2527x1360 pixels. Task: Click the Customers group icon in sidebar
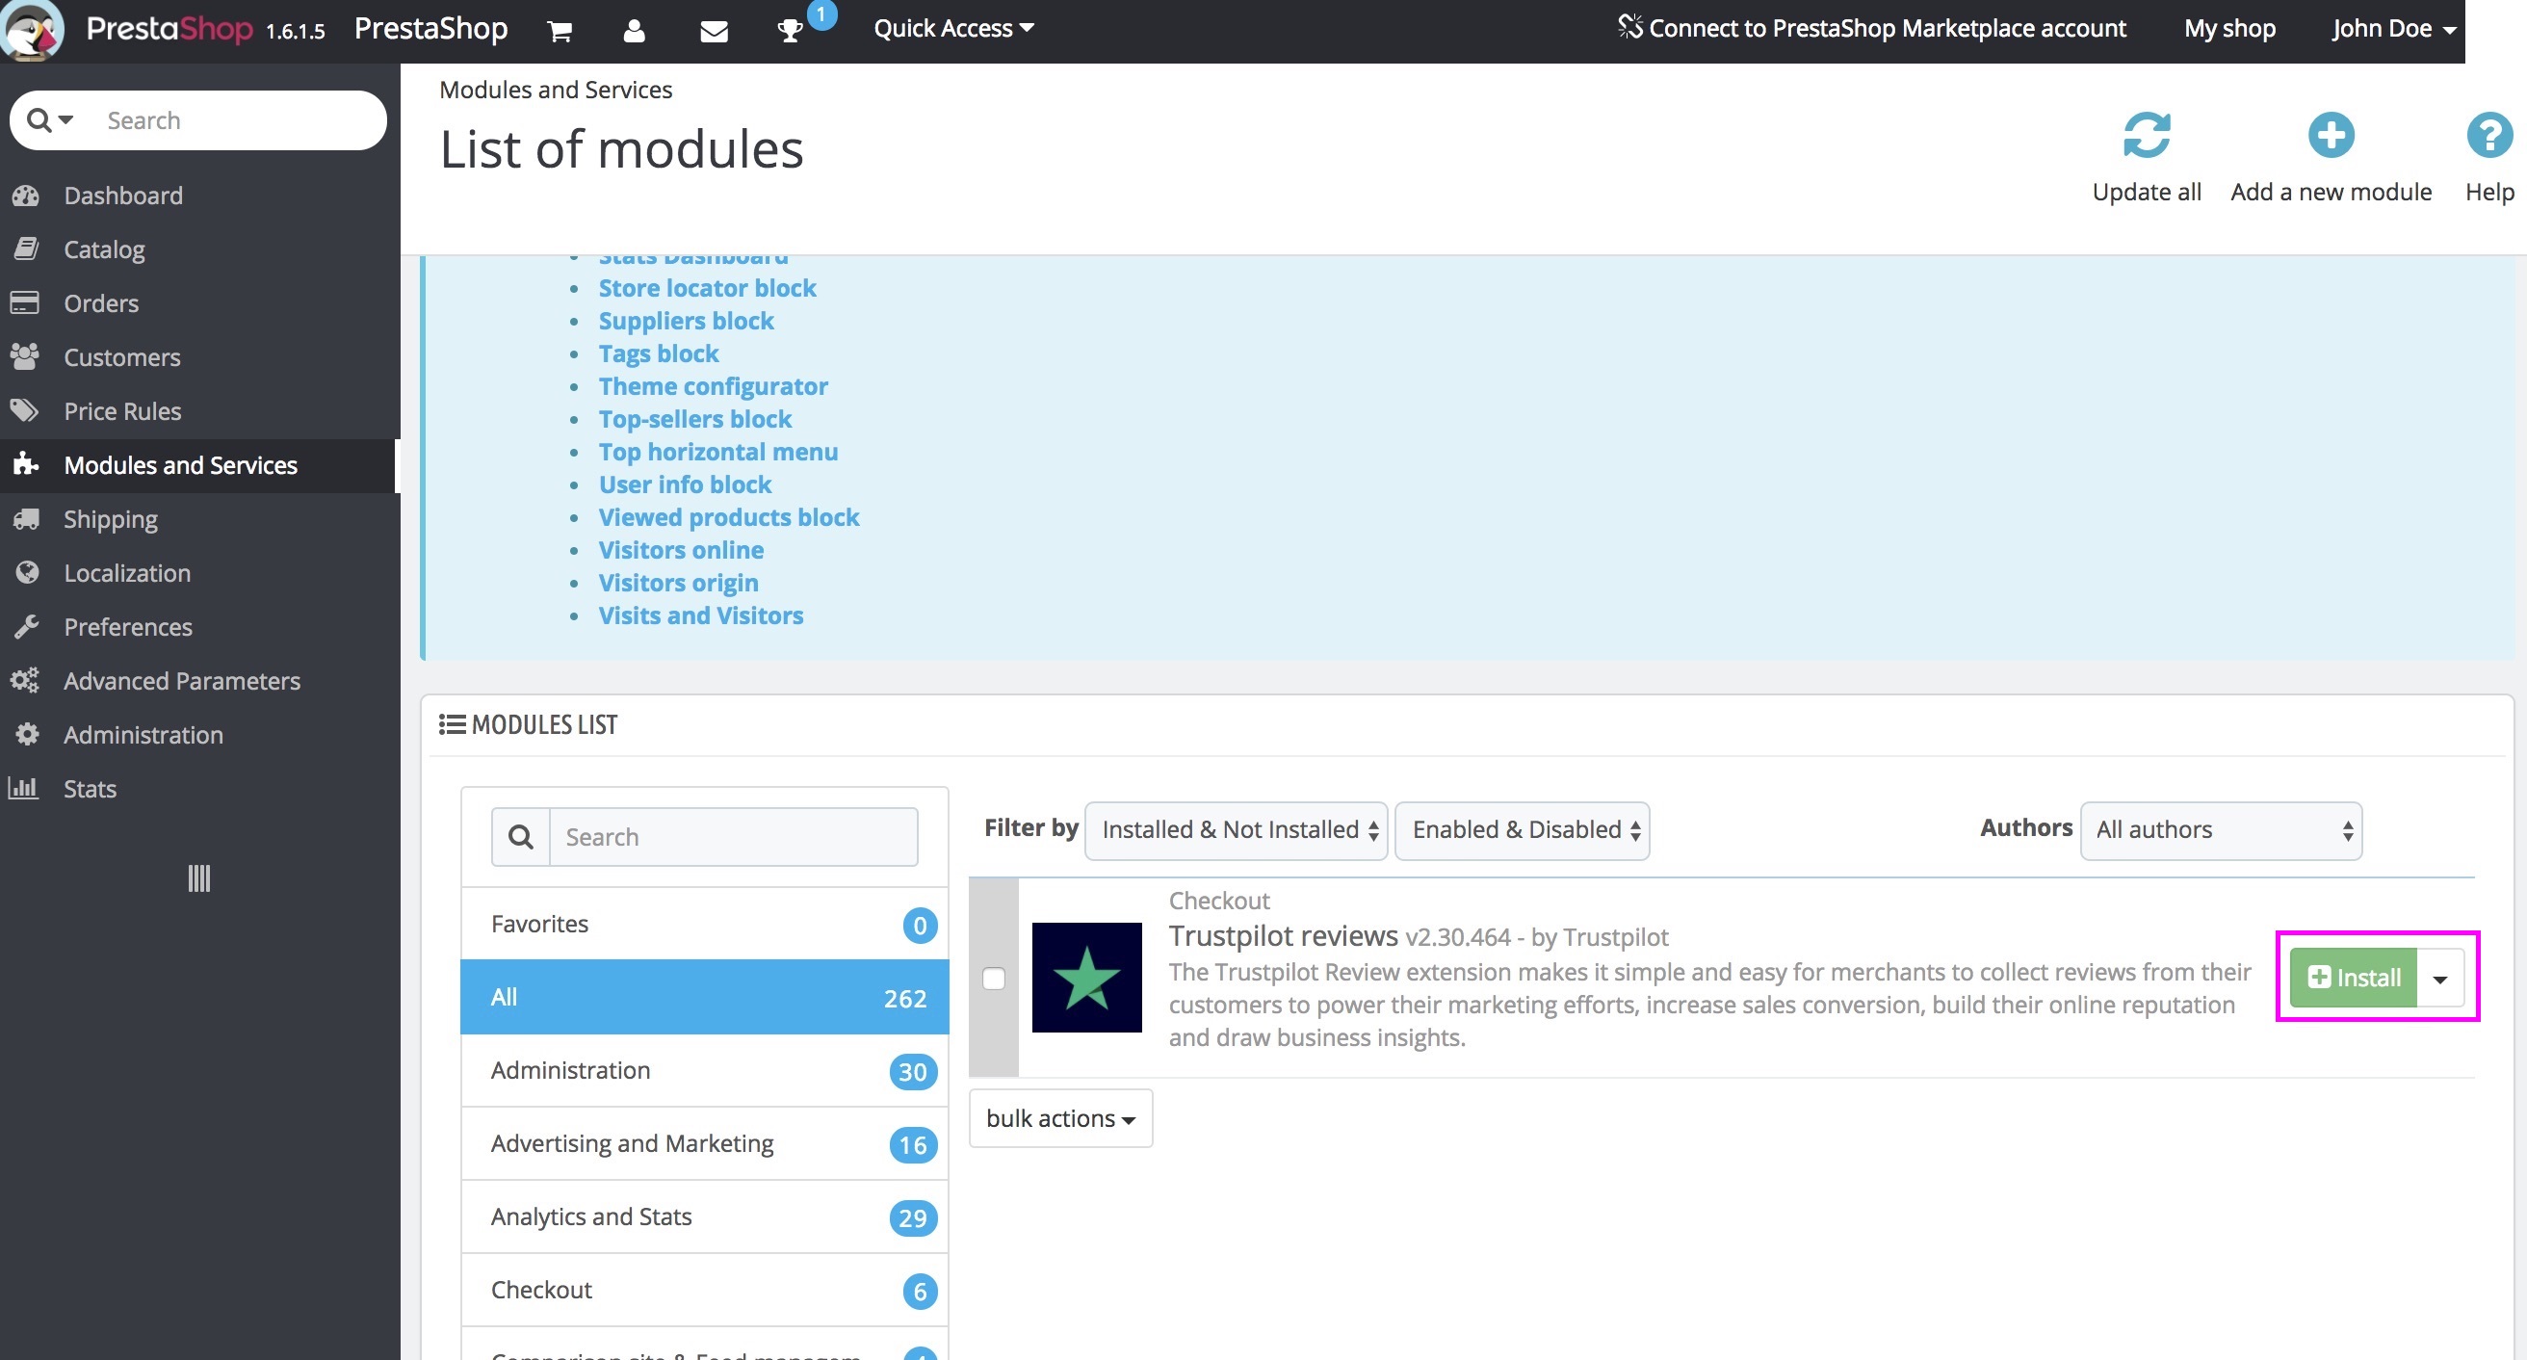pos(24,356)
